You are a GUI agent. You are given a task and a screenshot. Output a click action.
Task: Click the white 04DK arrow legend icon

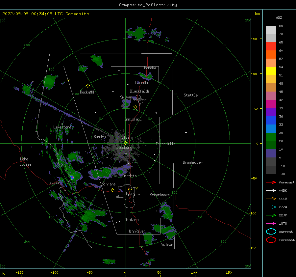271,191
